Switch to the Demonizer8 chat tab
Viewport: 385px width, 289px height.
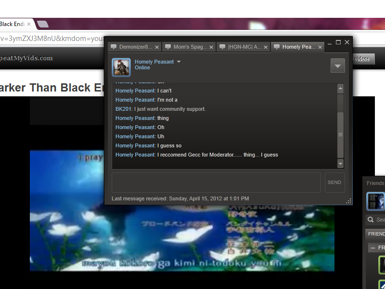click(135, 47)
